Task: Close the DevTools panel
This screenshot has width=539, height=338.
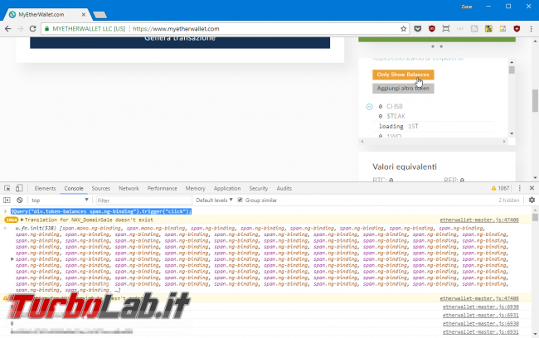Action: (x=532, y=188)
